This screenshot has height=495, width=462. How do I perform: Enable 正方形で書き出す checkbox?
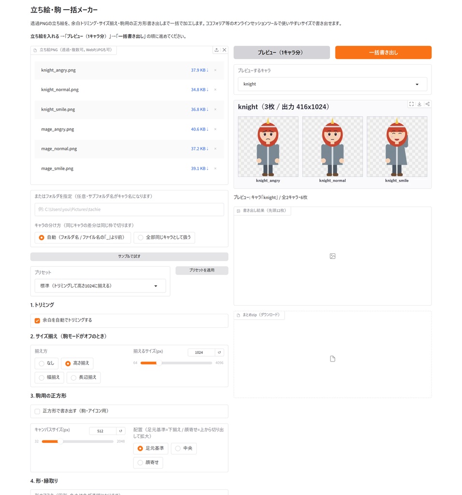click(37, 411)
